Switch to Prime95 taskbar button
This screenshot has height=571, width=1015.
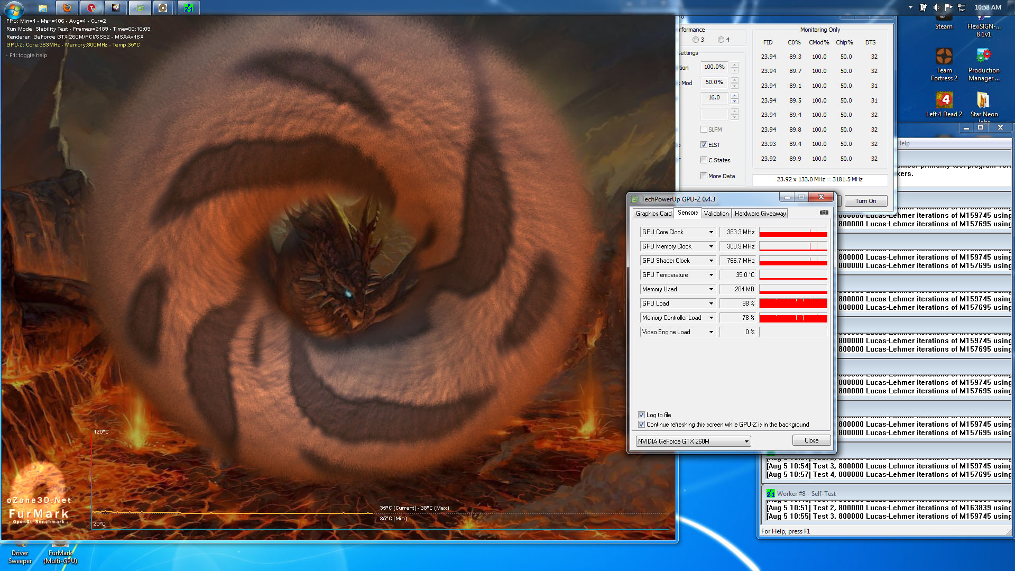click(188, 7)
